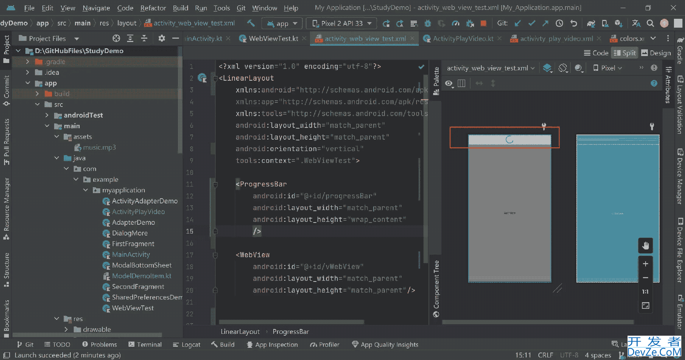Viewport: 685px width, 360px height.
Task: Click the Debug app bug icon
Action: (x=428, y=24)
